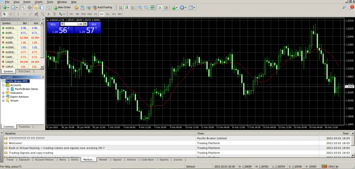Select the Cursor arrow tool

5,14
